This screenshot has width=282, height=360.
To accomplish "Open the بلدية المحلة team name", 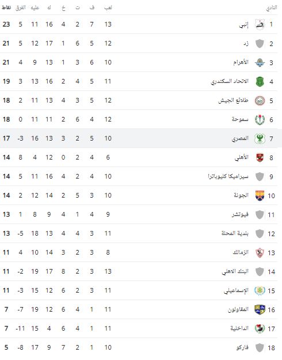I will coord(235,233).
